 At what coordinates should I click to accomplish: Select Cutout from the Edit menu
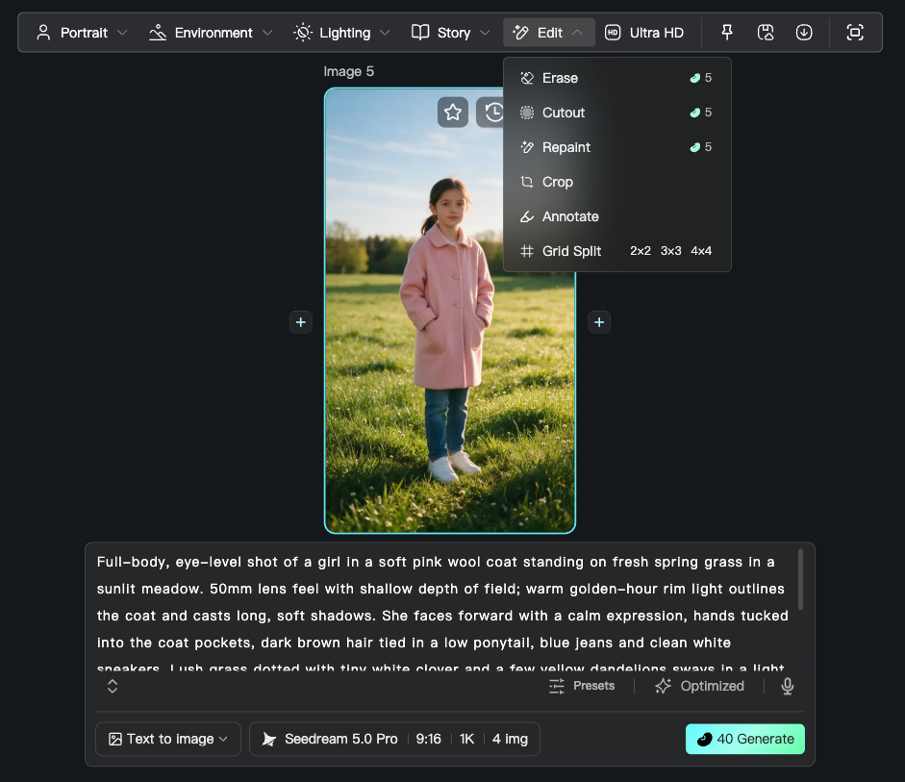click(x=617, y=113)
